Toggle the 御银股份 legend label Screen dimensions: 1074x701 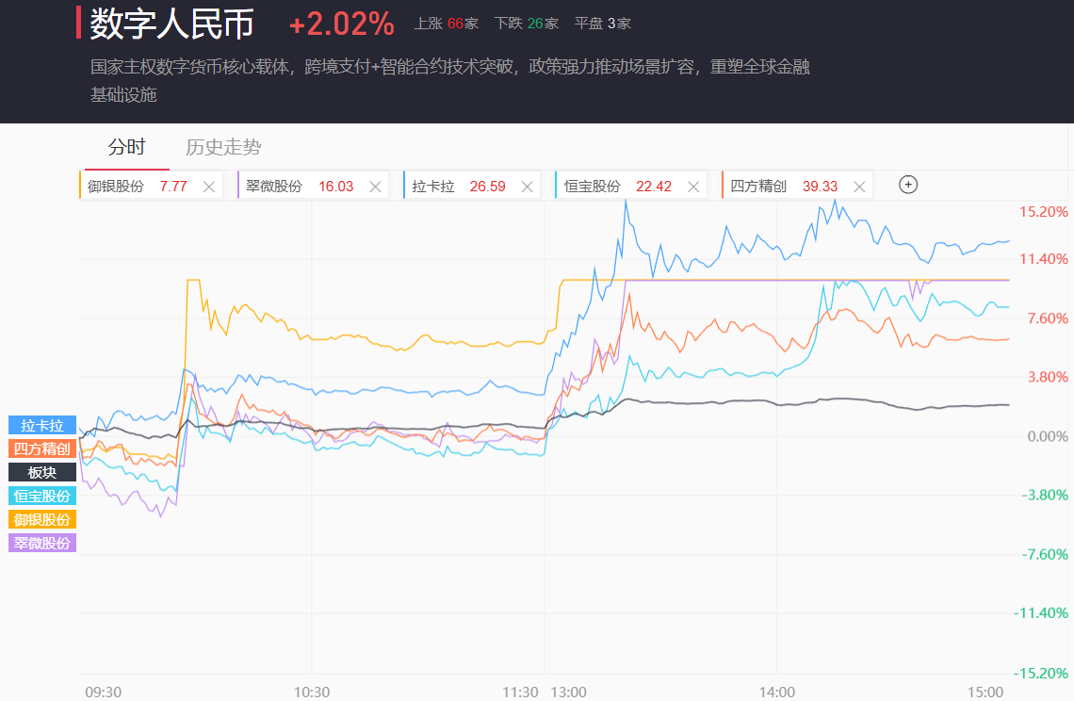[x=42, y=519]
